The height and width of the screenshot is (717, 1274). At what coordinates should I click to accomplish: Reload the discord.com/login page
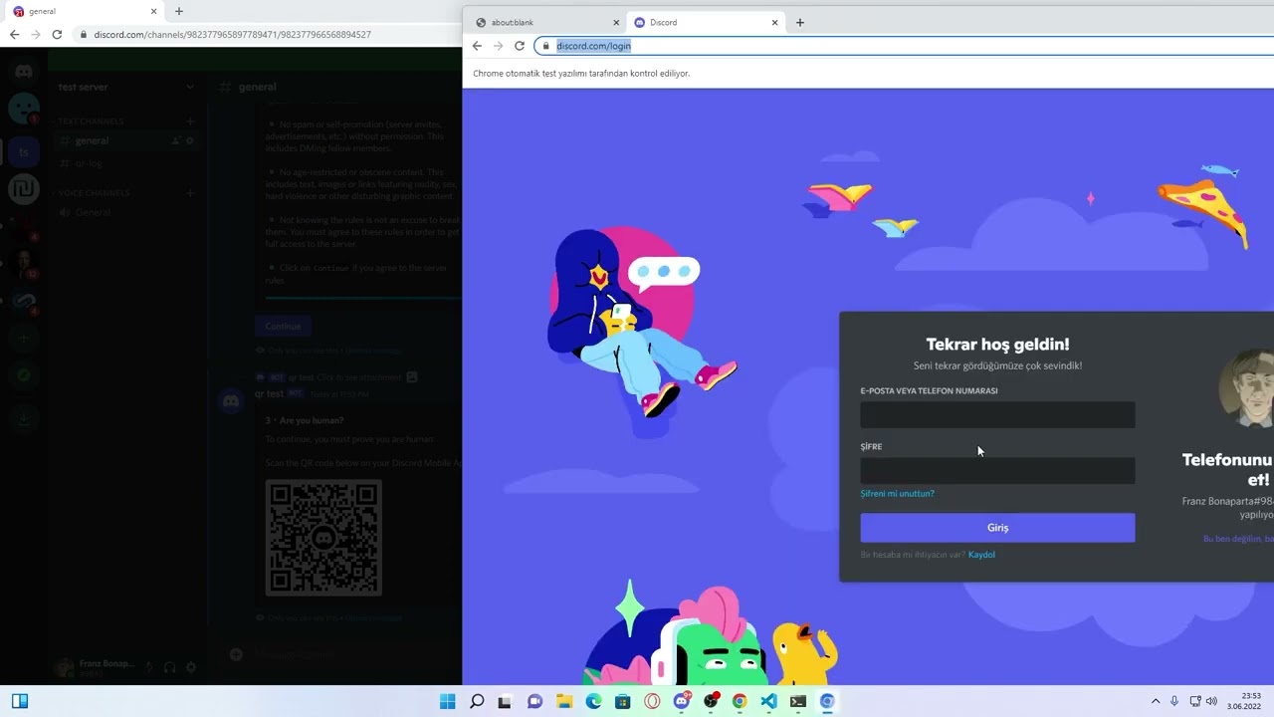click(x=520, y=46)
